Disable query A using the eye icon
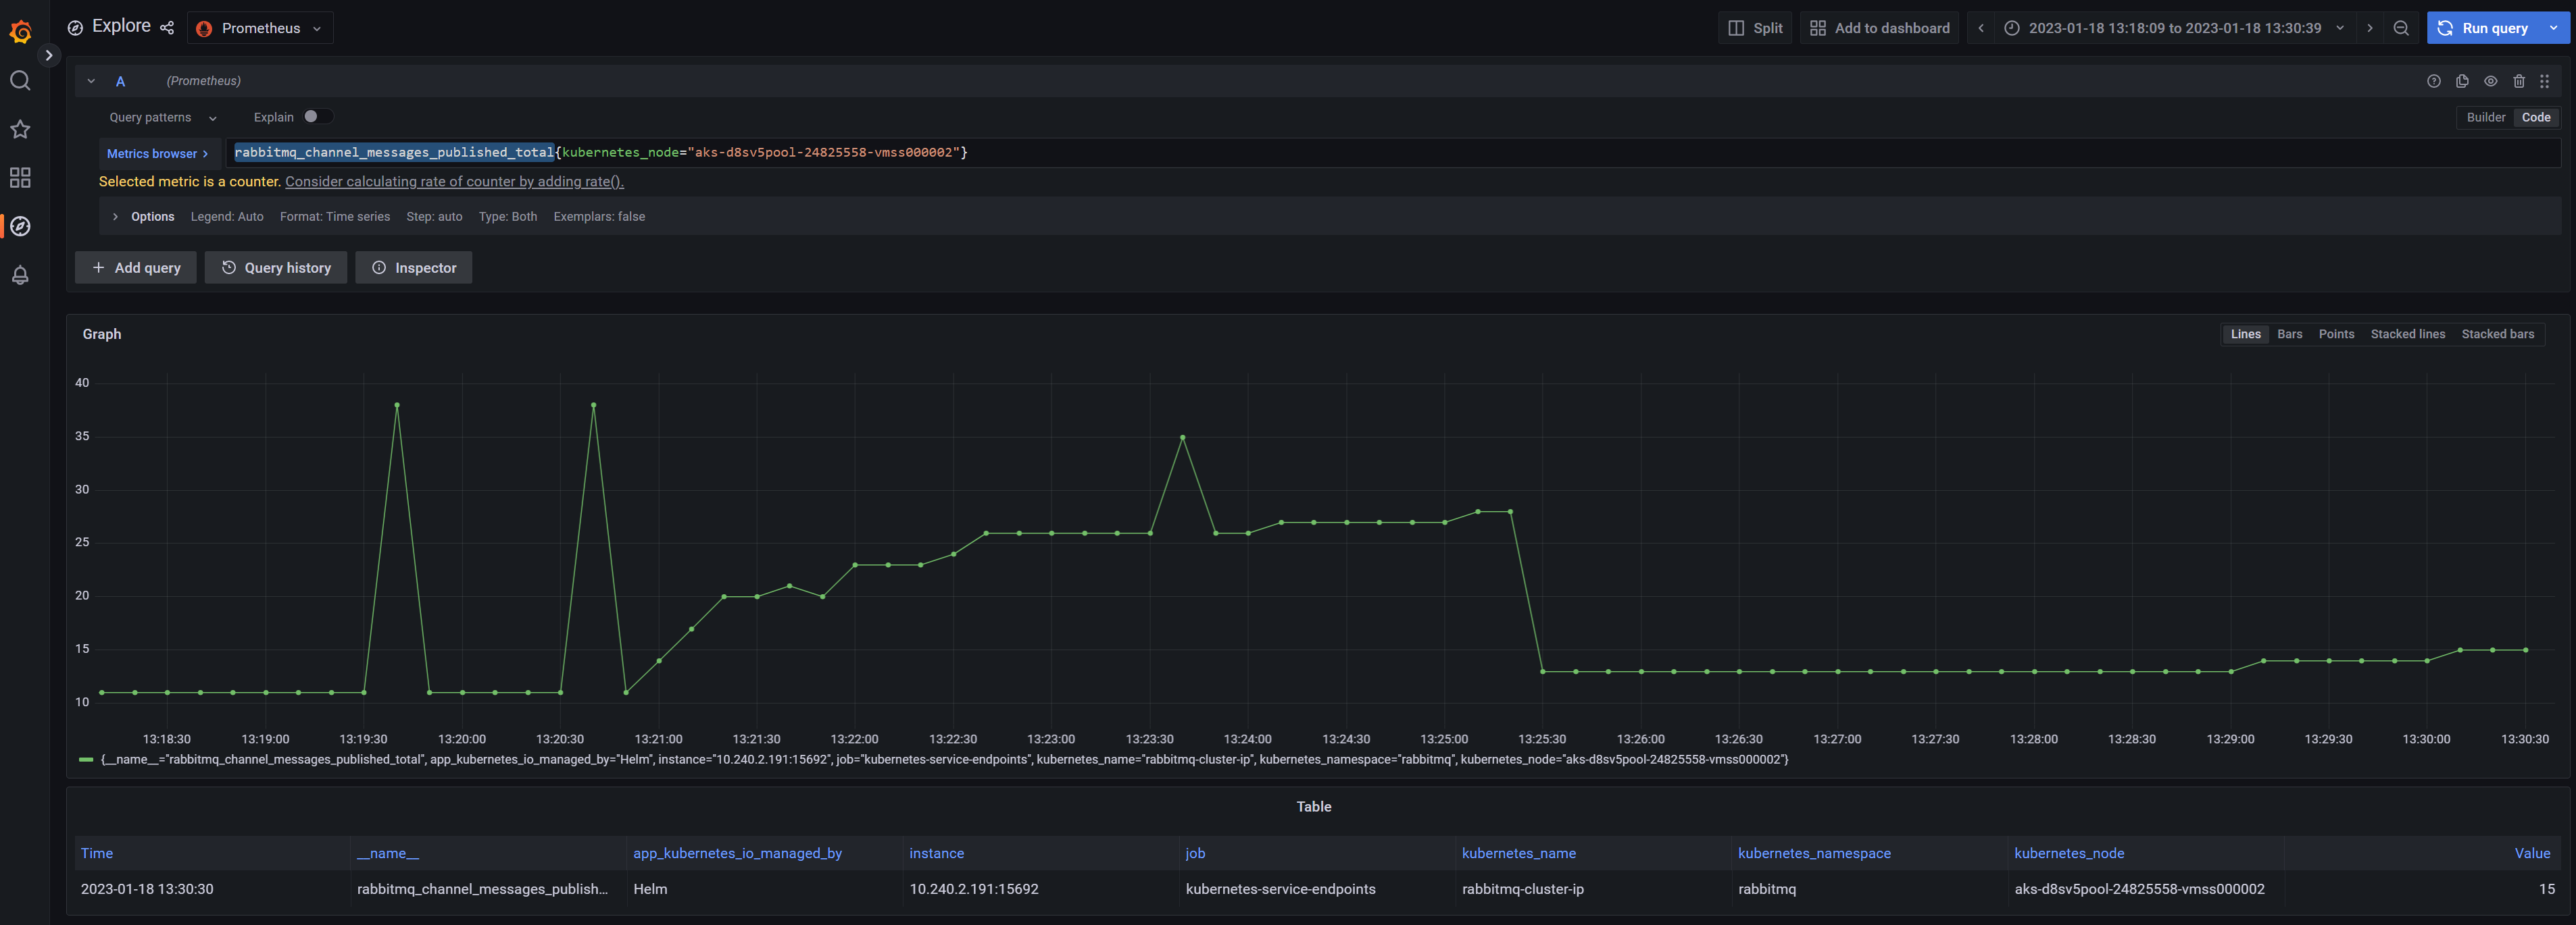 [x=2491, y=81]
